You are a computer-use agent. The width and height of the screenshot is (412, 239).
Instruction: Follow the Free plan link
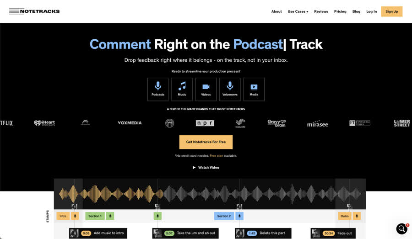click(216, 156)
